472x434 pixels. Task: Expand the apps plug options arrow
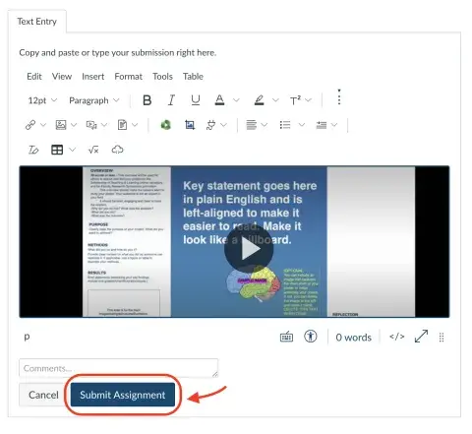[x=223, y=125]
